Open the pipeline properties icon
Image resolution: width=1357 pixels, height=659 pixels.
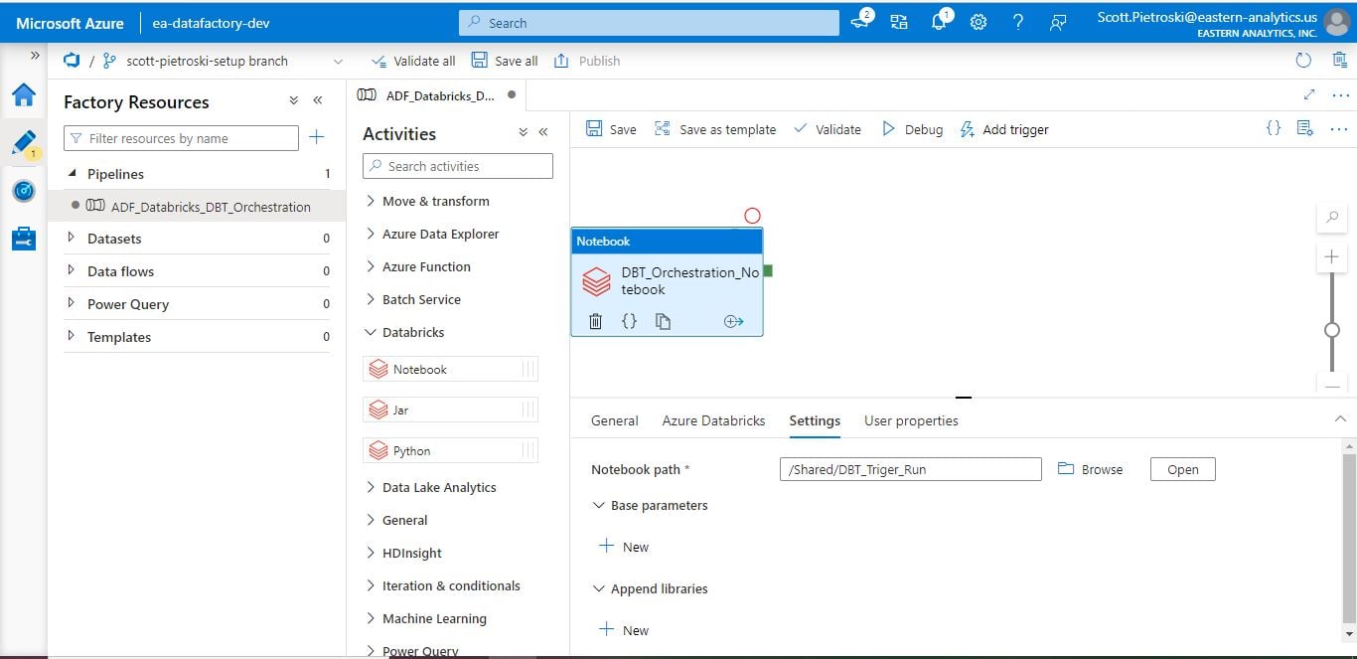(1305, 128)
